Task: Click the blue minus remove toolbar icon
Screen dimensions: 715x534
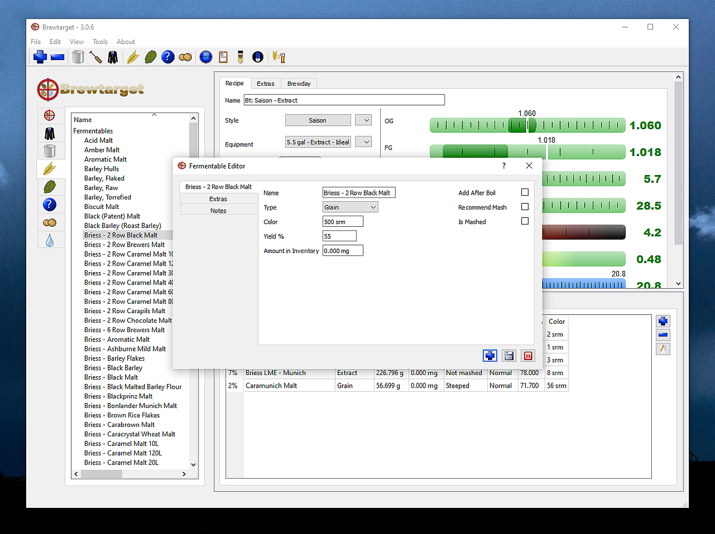Action: coord(58,57)
